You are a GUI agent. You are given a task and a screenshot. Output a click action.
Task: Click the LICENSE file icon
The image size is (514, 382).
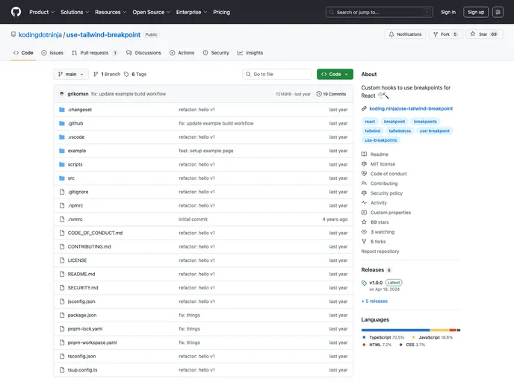pyautogui.click(x=62, y=260)
